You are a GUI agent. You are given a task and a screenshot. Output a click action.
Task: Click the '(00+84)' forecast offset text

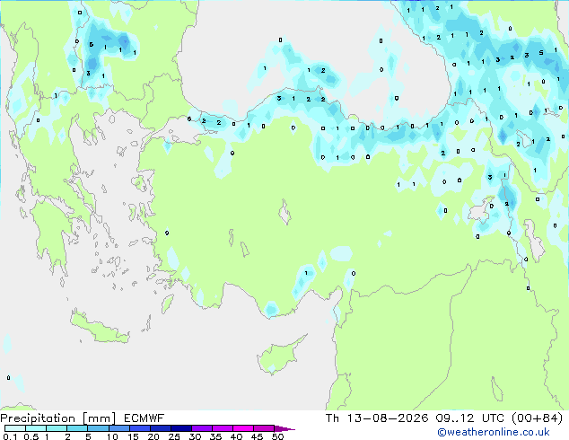(537, 418)
